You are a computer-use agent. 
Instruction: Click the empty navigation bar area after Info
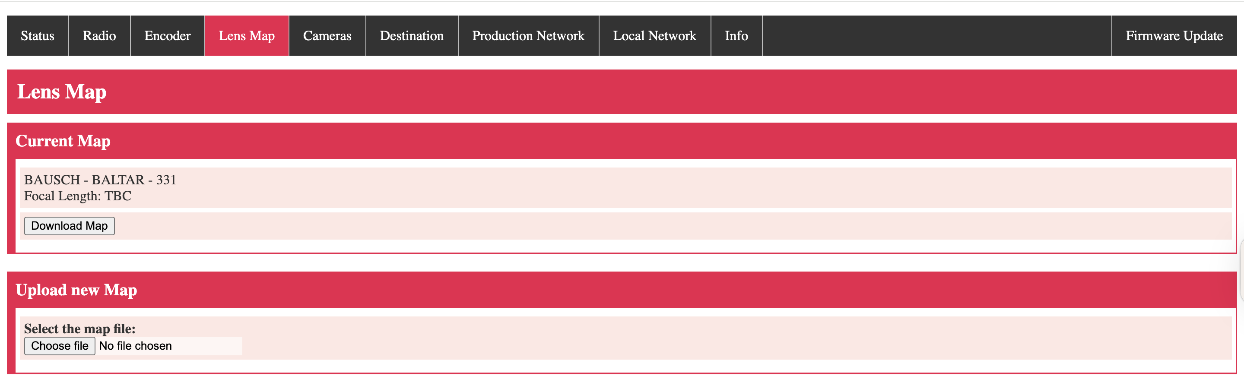[936, 36]
